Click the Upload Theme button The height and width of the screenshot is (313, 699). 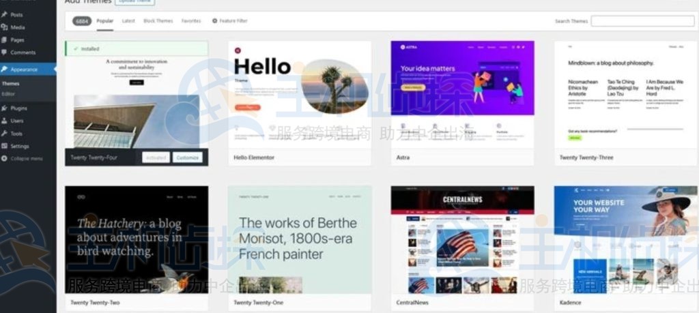[135, 2]
